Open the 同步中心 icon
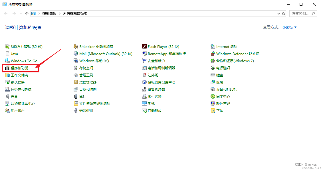 (x=213, y=96)
